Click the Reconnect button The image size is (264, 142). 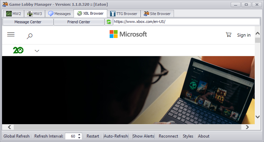(168, 136)
